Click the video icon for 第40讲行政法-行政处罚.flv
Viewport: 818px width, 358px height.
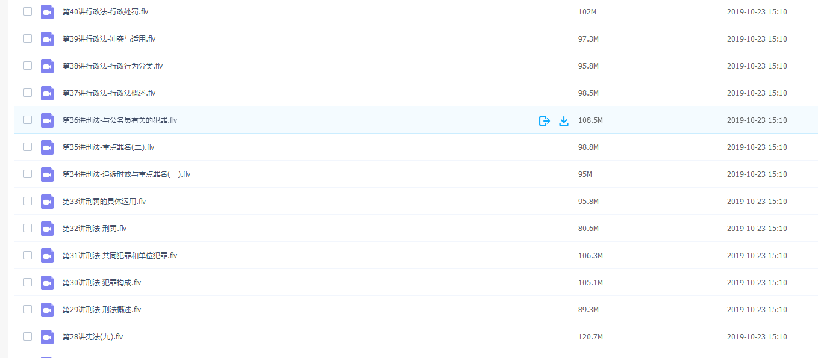(48, 12)
